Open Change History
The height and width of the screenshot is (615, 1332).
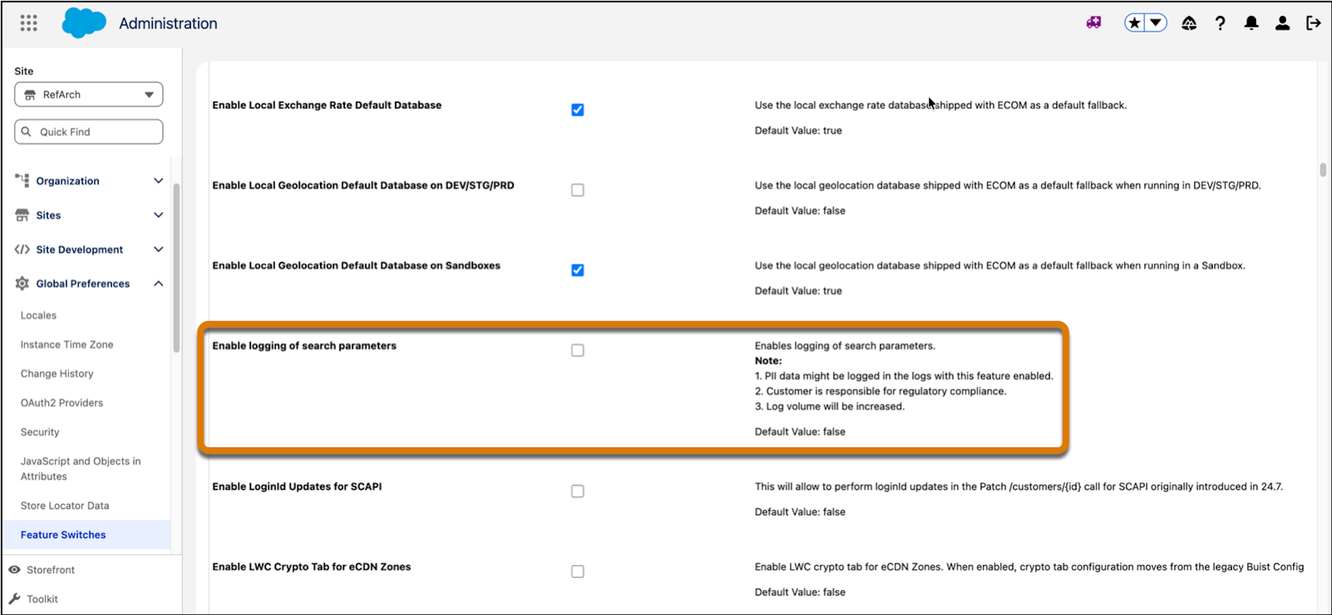(x=57, y=373)
